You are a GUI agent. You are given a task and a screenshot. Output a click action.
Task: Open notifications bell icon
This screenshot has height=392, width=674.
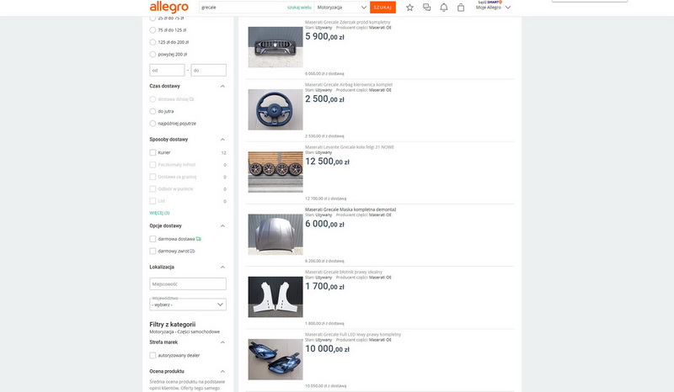pyautogui.click(x=444, y=8)
